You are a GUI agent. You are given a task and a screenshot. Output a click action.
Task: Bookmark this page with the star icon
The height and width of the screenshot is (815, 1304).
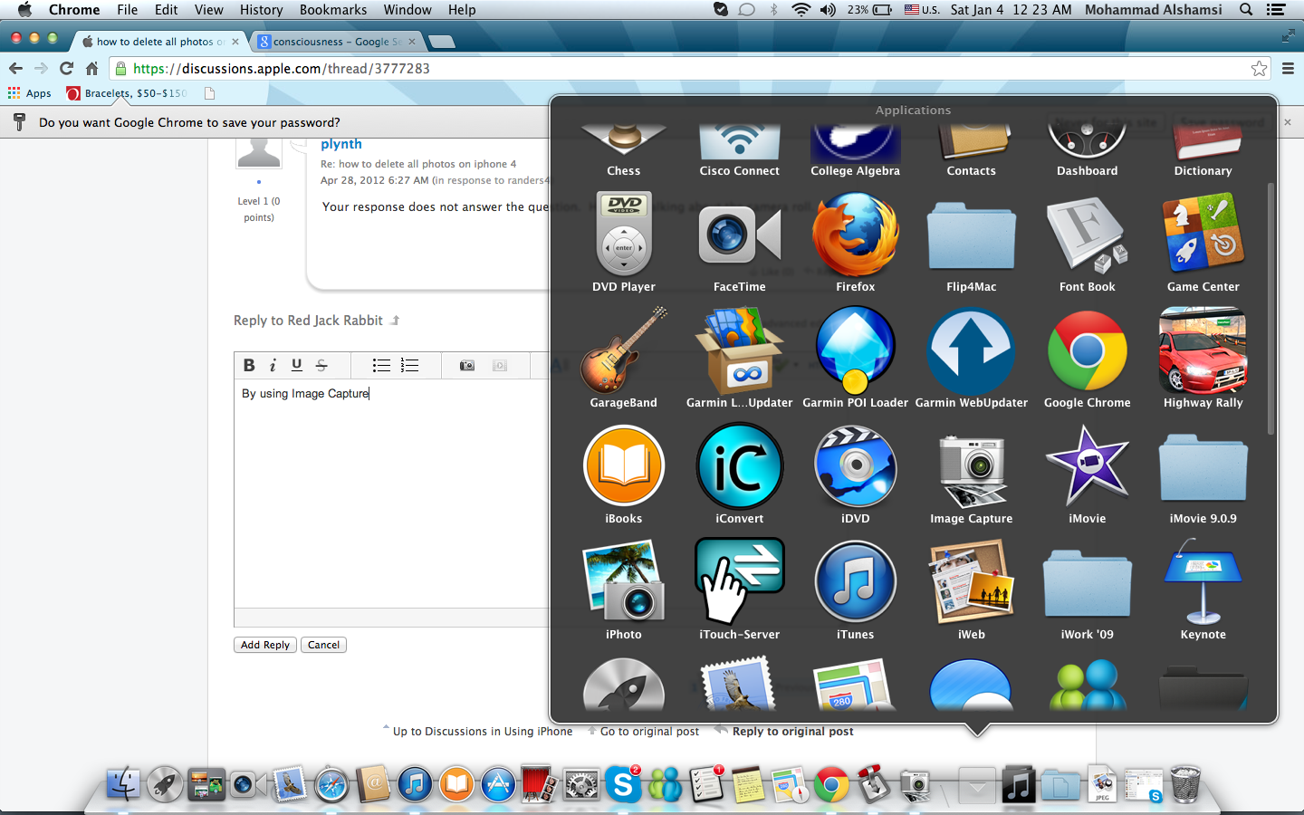click(1259, 69)
